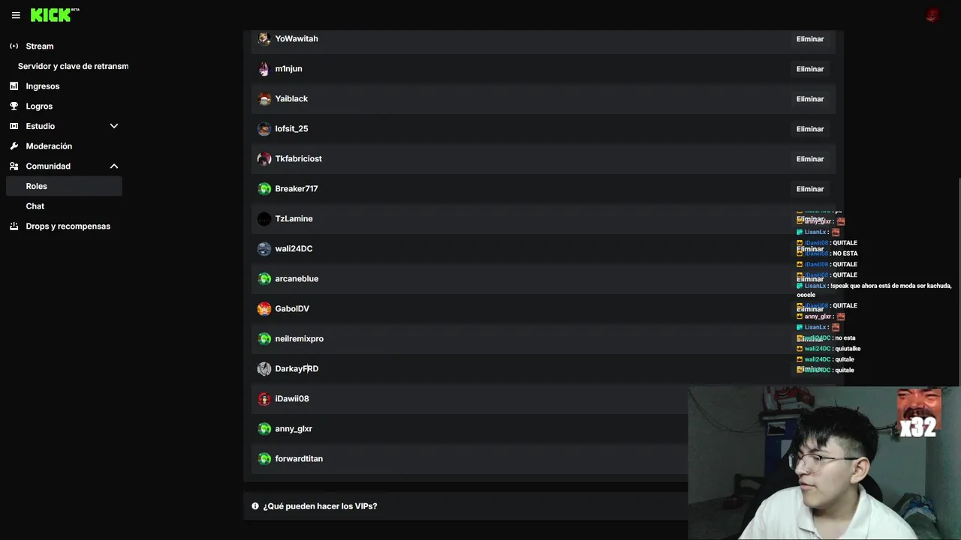Open Chat under Comunidad
The width and height of the screenshot is (961, 540).
click(35, 206)
